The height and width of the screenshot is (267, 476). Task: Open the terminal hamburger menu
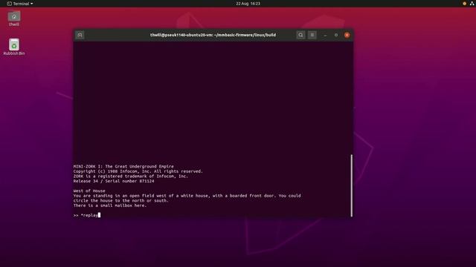point(312,35)
